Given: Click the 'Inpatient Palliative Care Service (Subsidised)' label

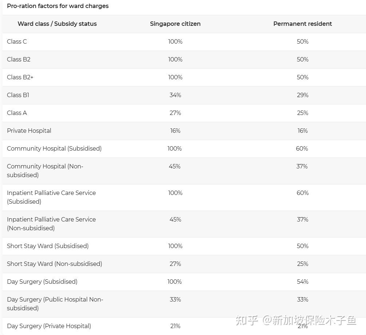Looking at the screenshot, I should pos(51,197).
